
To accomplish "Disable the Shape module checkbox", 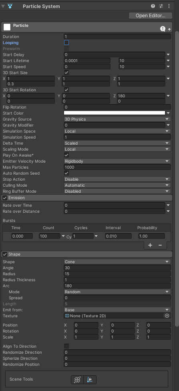I will click(5, 254).
